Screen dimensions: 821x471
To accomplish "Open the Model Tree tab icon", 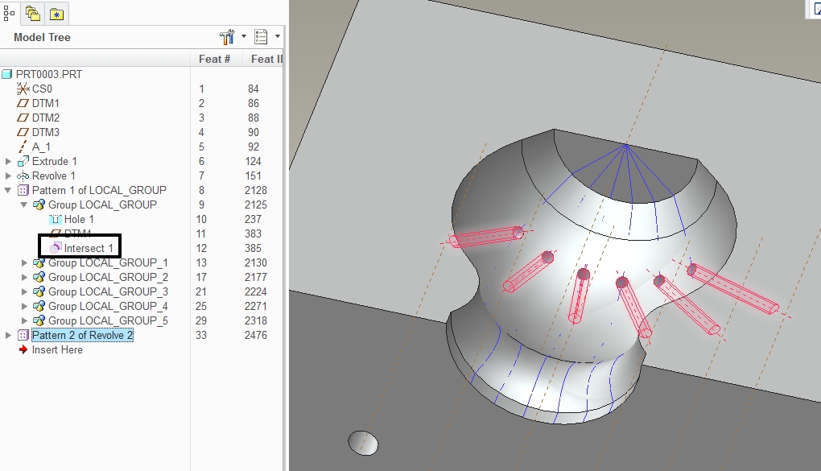I will (9, 14).
